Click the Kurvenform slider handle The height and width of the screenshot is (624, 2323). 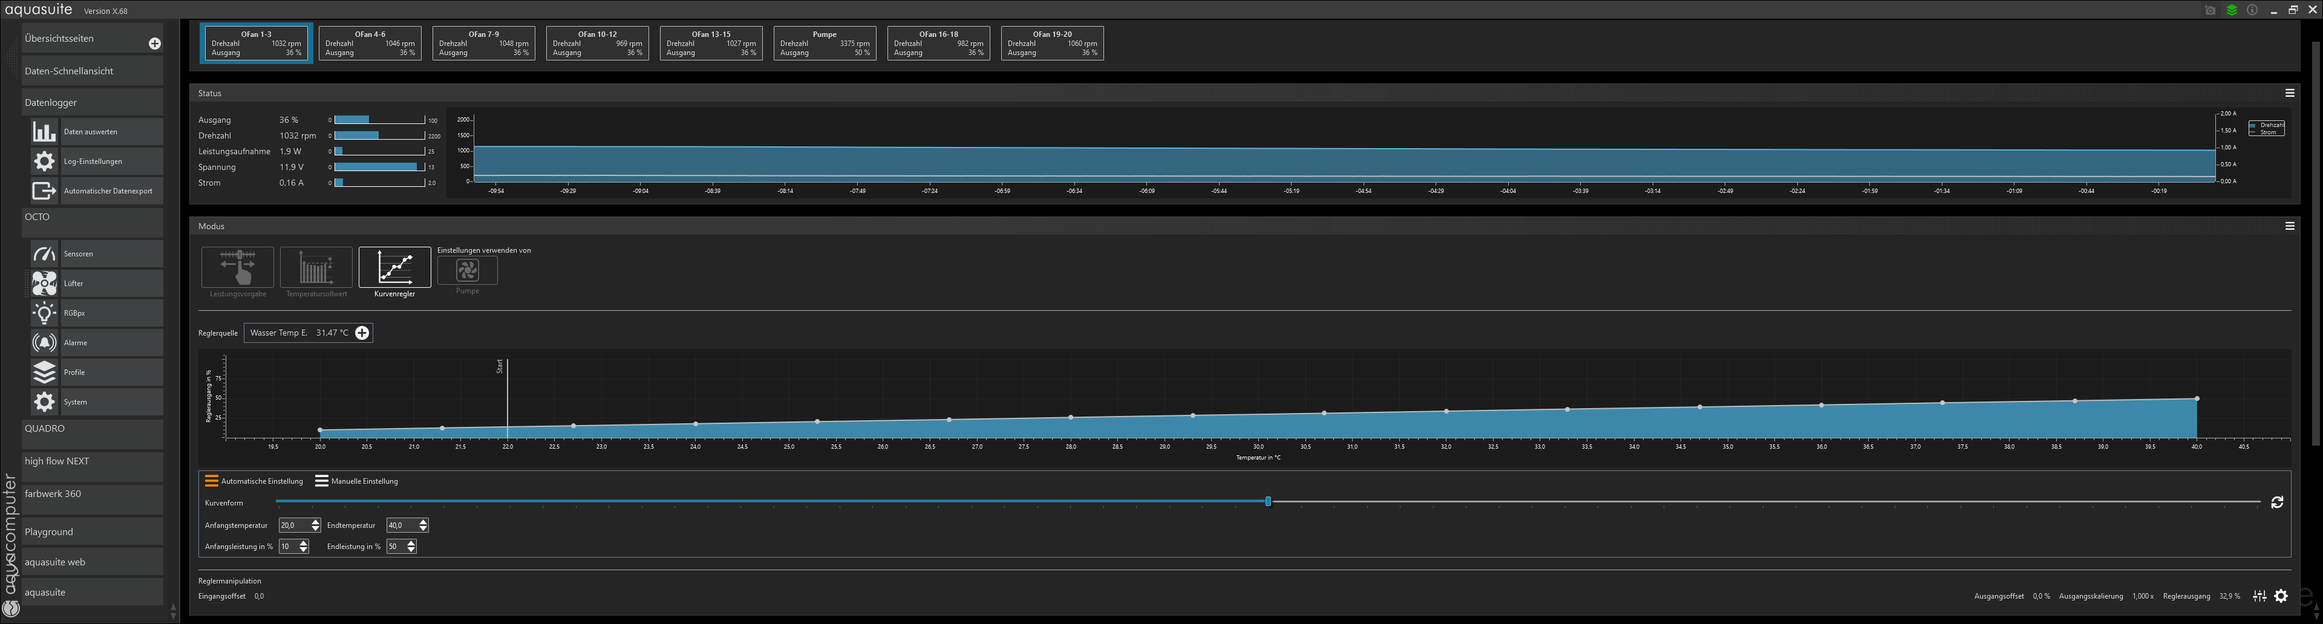1267,501
